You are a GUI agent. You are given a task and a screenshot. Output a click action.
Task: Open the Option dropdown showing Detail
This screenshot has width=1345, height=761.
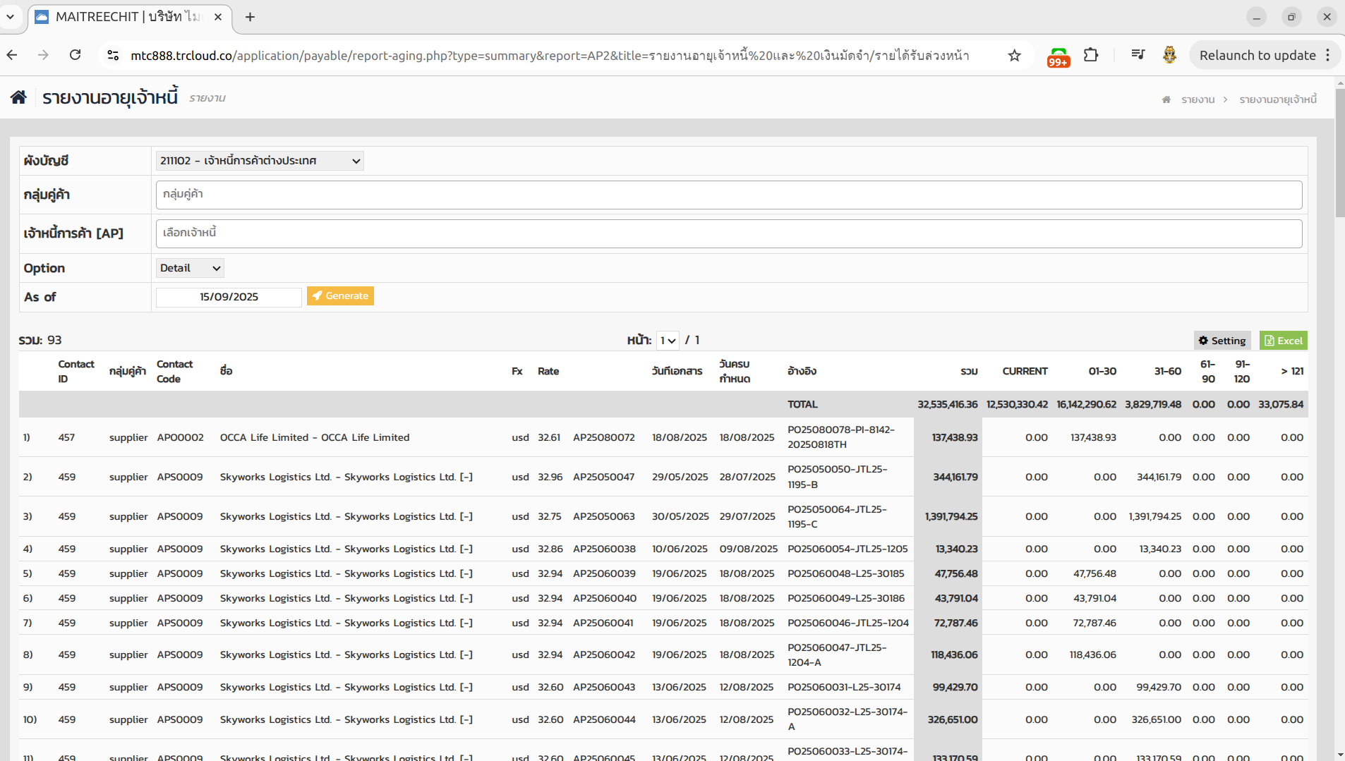[x=190, y=268]
